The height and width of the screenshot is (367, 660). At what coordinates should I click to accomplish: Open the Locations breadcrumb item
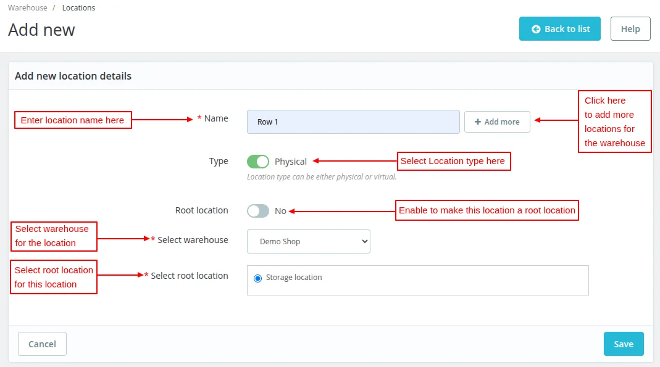point(78,8)
